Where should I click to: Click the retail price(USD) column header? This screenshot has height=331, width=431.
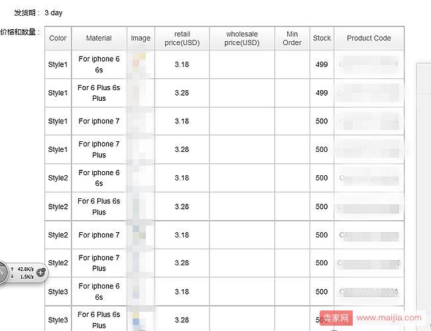tap(182, 38)
